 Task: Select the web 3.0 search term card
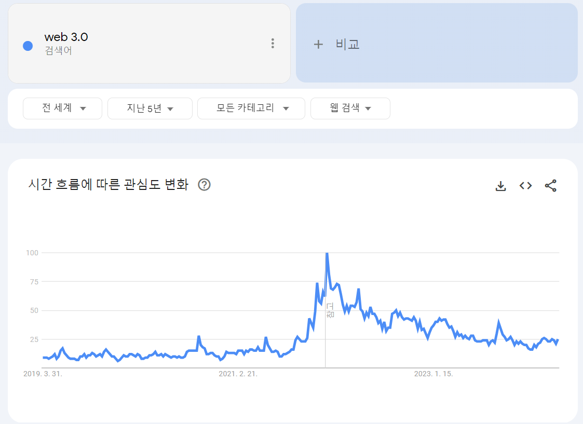pyautogui.click(x=149, y=43)
